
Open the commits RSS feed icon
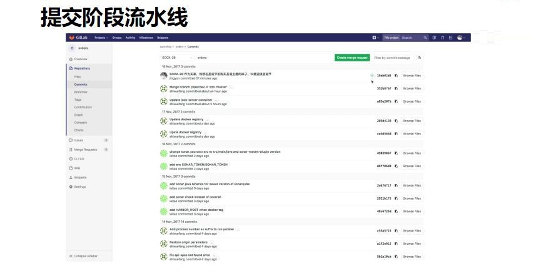(x=419, y=58)
